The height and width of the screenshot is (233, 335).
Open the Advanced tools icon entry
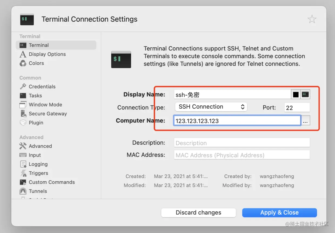click(x=23, y=146)
